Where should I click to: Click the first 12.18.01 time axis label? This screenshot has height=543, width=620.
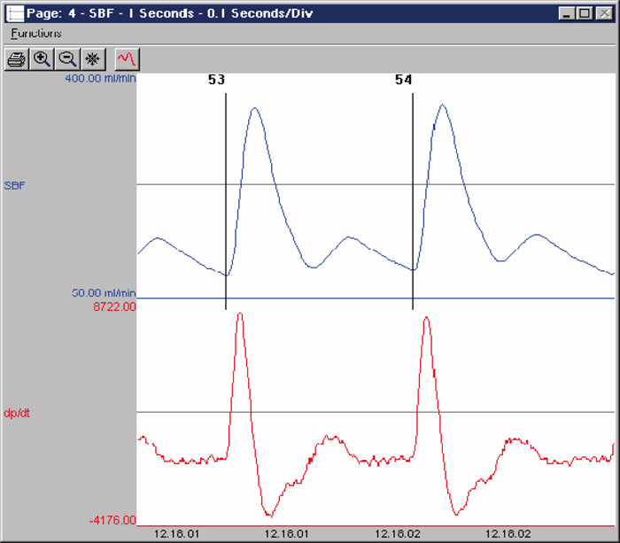(x=176, y=534)
